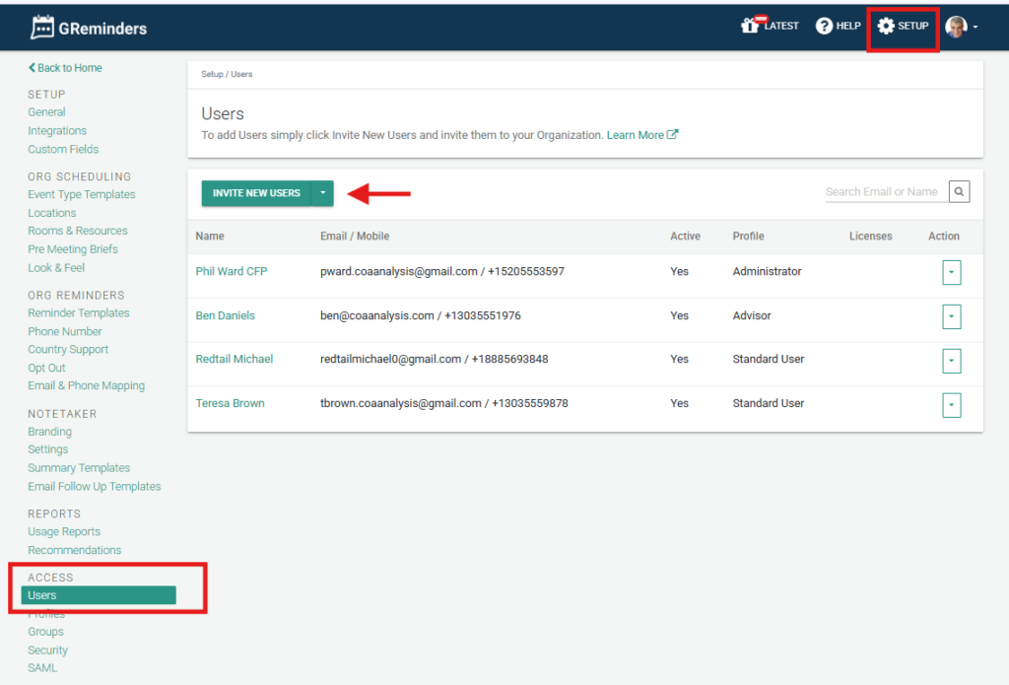Viewport: 1009px width, 685px height.
Task: Click the Help question mark icon
Action: [824, 26]
